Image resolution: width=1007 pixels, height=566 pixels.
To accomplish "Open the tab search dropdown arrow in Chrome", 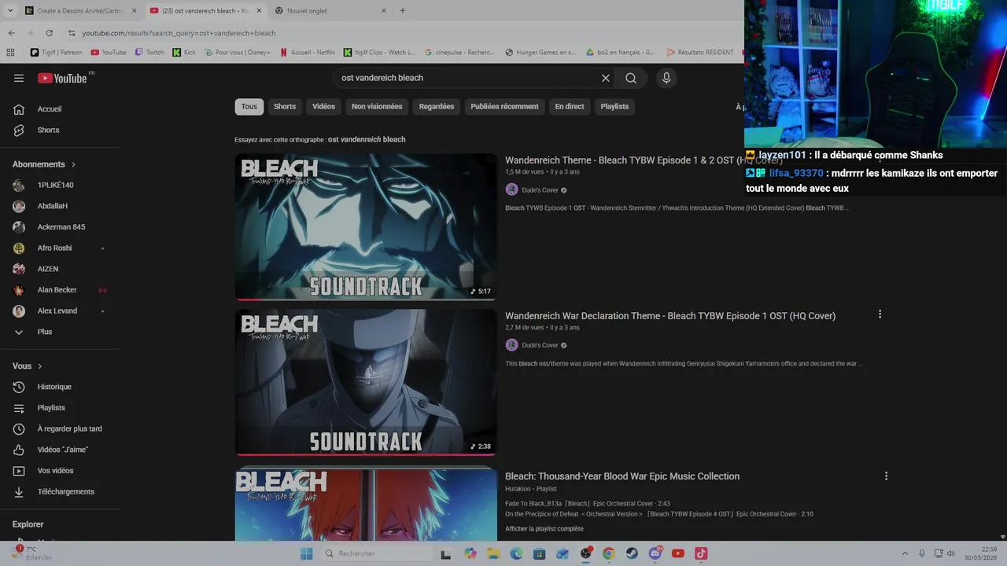I will (10, 11).
